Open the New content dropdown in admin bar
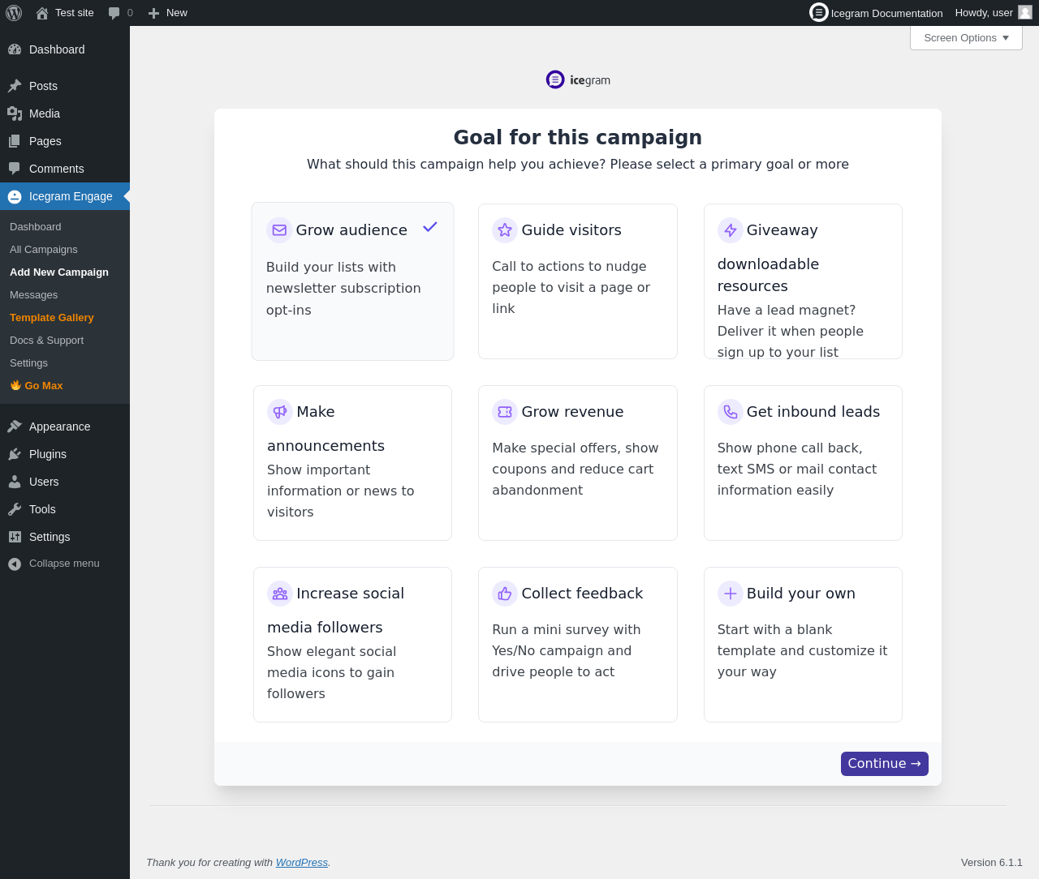This screenshot has width=1039, height=879. point(168,13)
